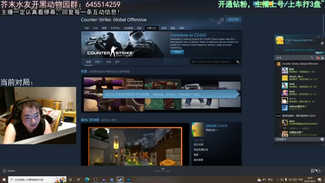Click Downloads status at bottom center
The height and width of the screenshot is (183, 325).
click(162, 170)
